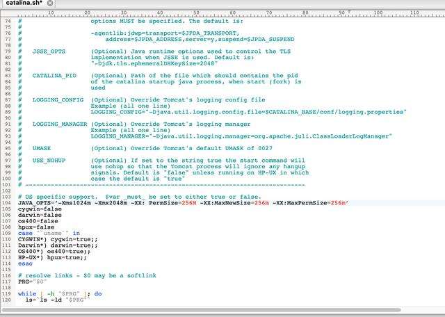Screen dimensions: 445x317
Task: Click the LOGGING_MANAGER label on line 91
Action: point(60,124)
